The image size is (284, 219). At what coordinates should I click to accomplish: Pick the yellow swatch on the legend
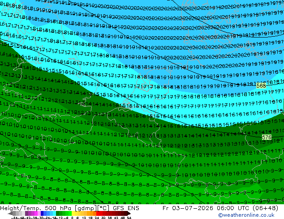click(x=73, y=213)
